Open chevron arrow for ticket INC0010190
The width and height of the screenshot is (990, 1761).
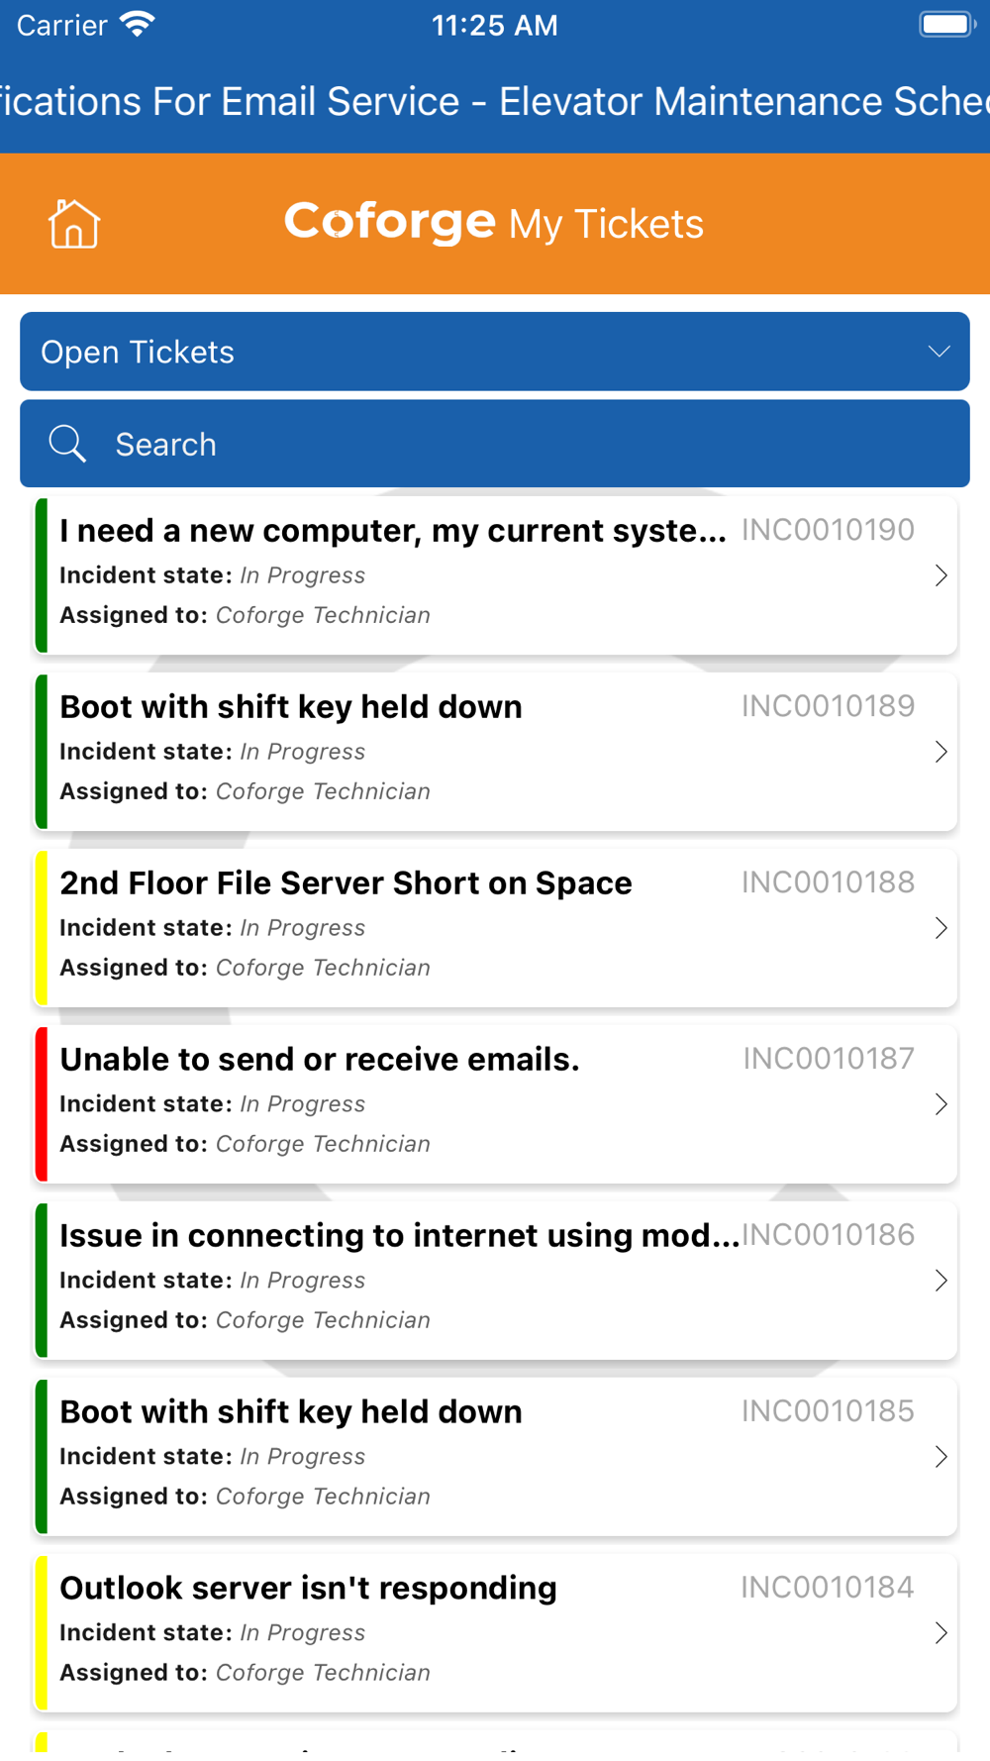[x=940, y=575]
